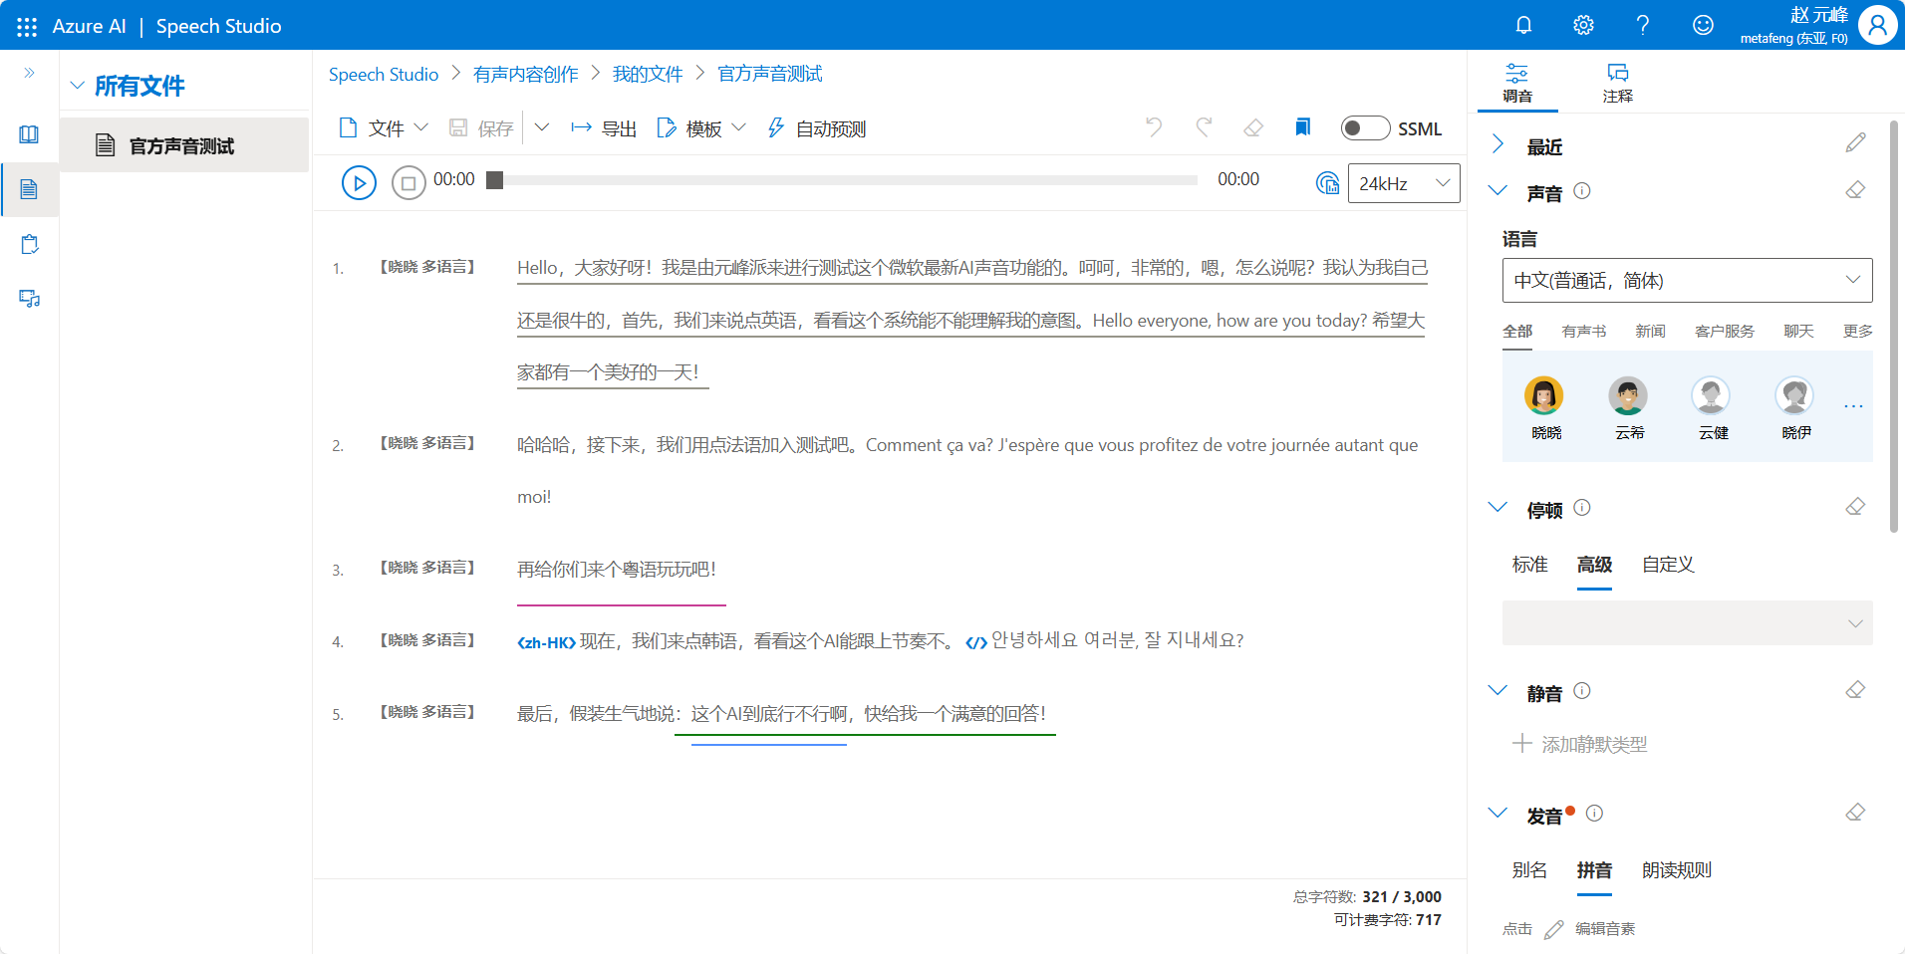Expand the 最近 section
The image size is (1905, 954).
point(1497,144)
